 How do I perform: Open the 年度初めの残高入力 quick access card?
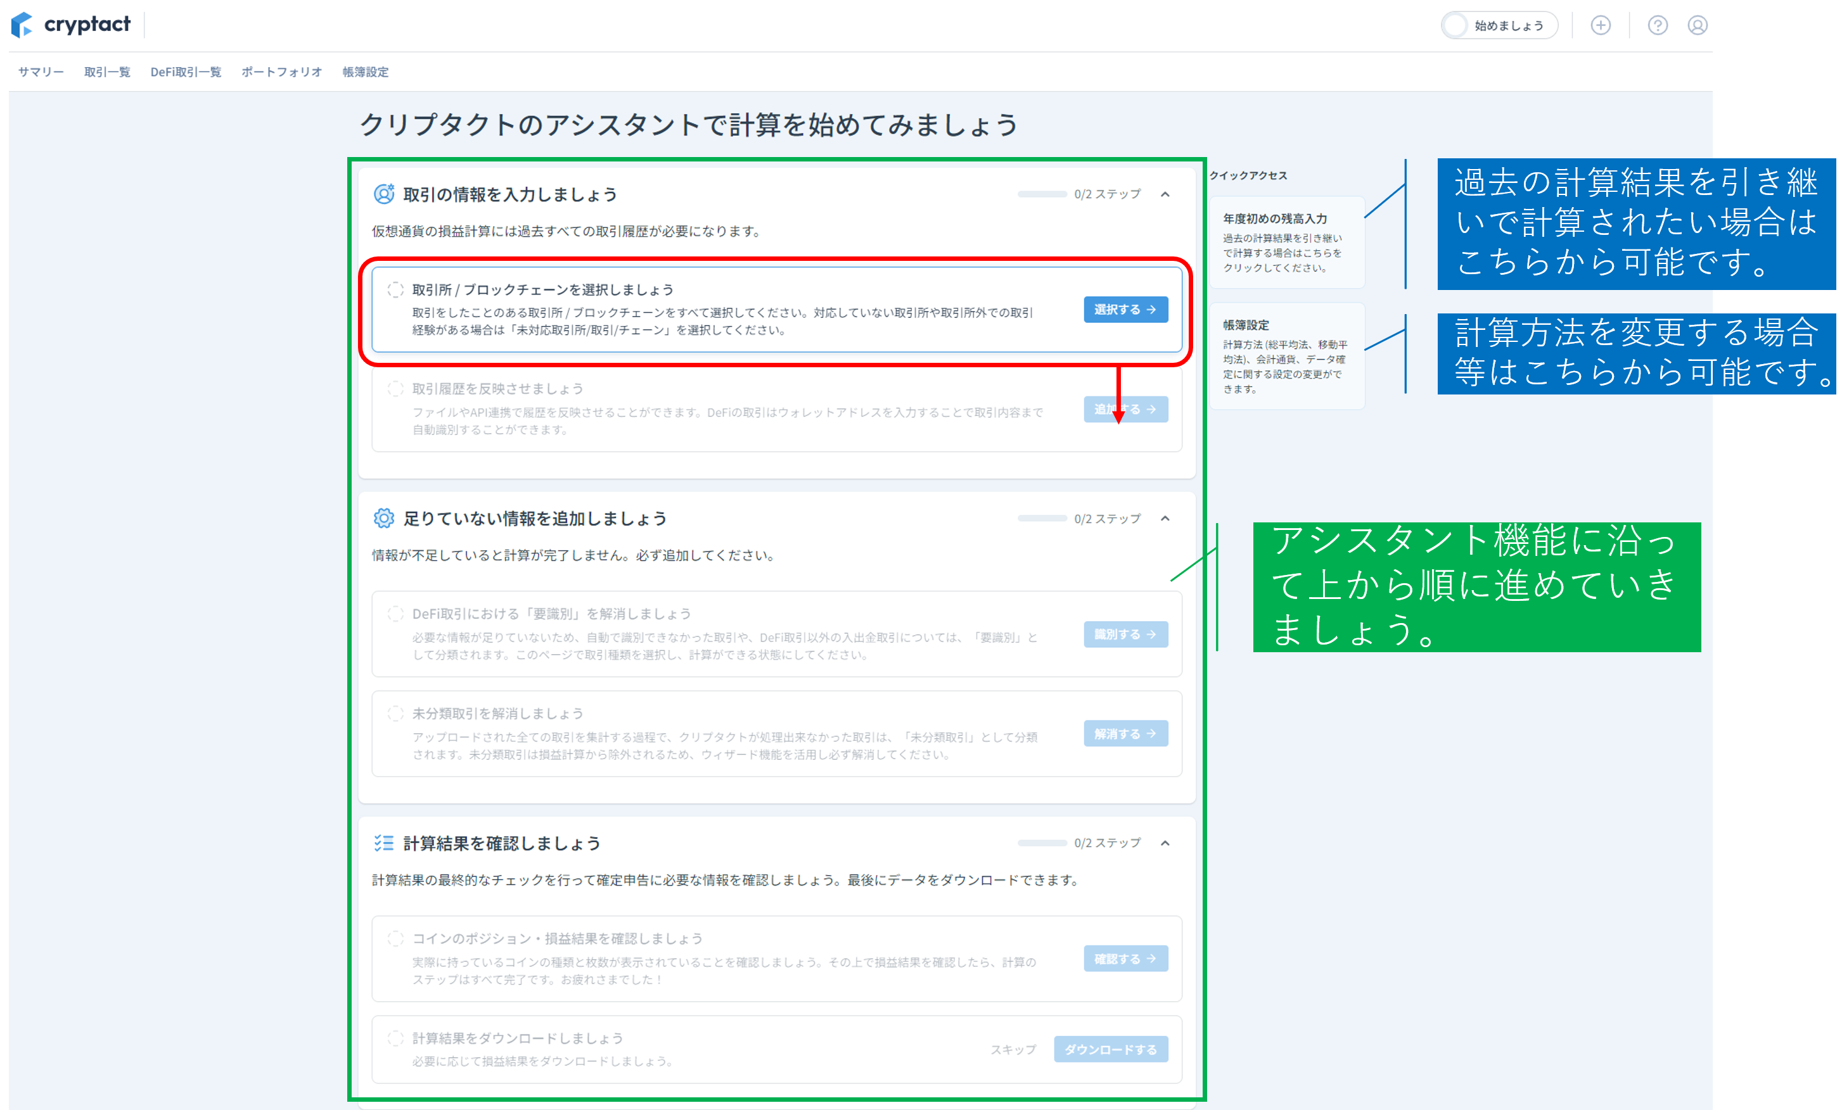coord(1286,242)
